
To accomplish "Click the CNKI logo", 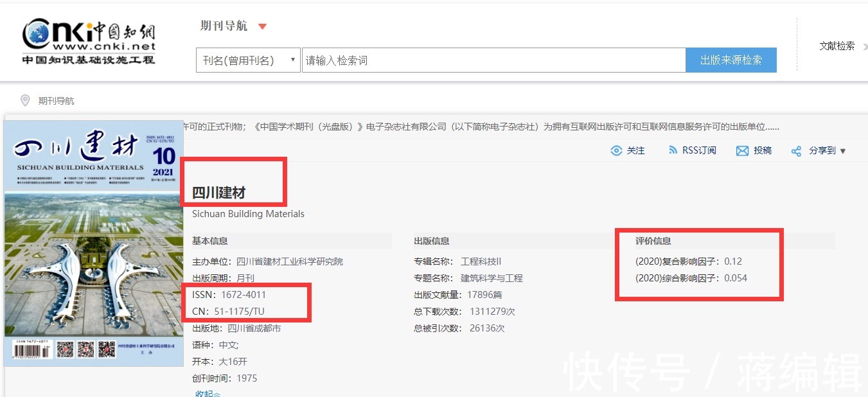I will [x=89, y=41].
